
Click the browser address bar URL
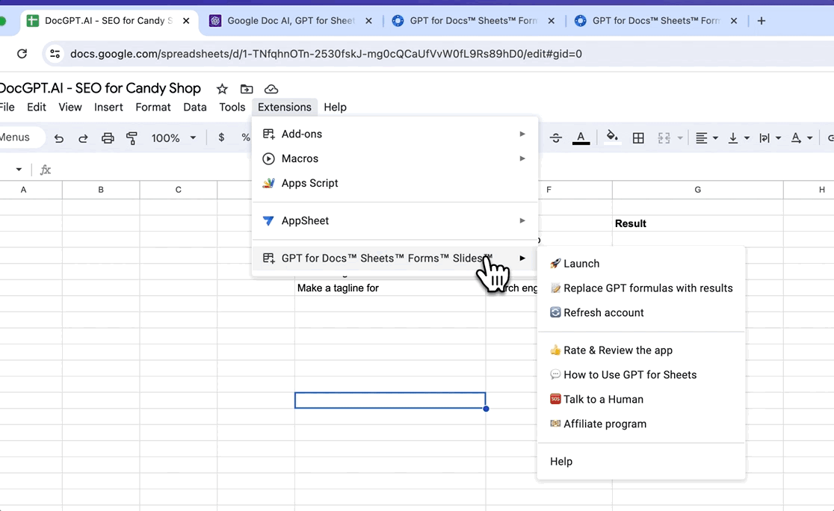click(x=326, y=54)
